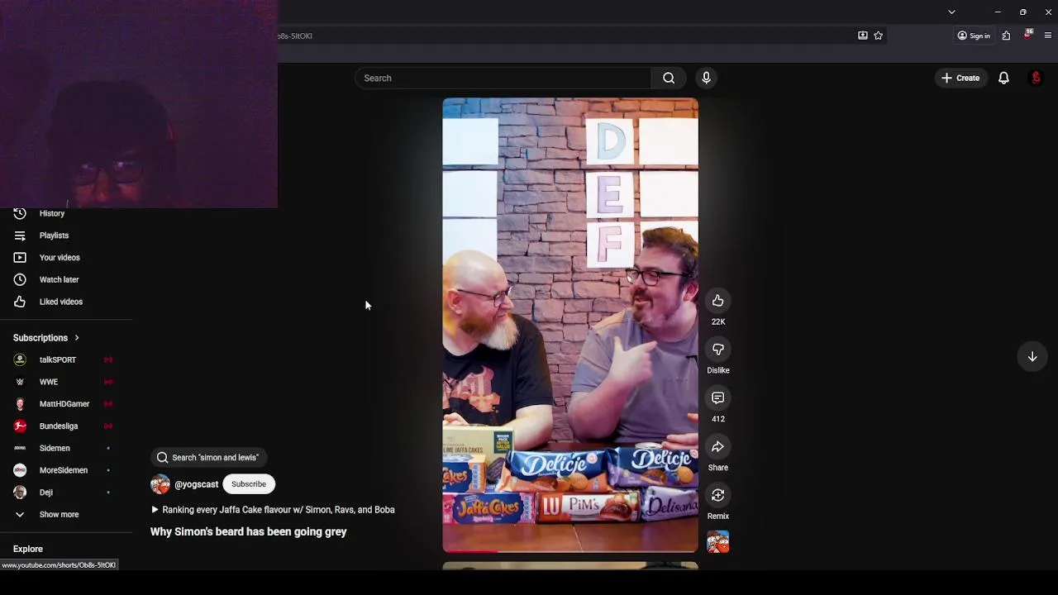1058x595 pixels.
Task: Click the Remix icon
Action: tap(717, 496)
